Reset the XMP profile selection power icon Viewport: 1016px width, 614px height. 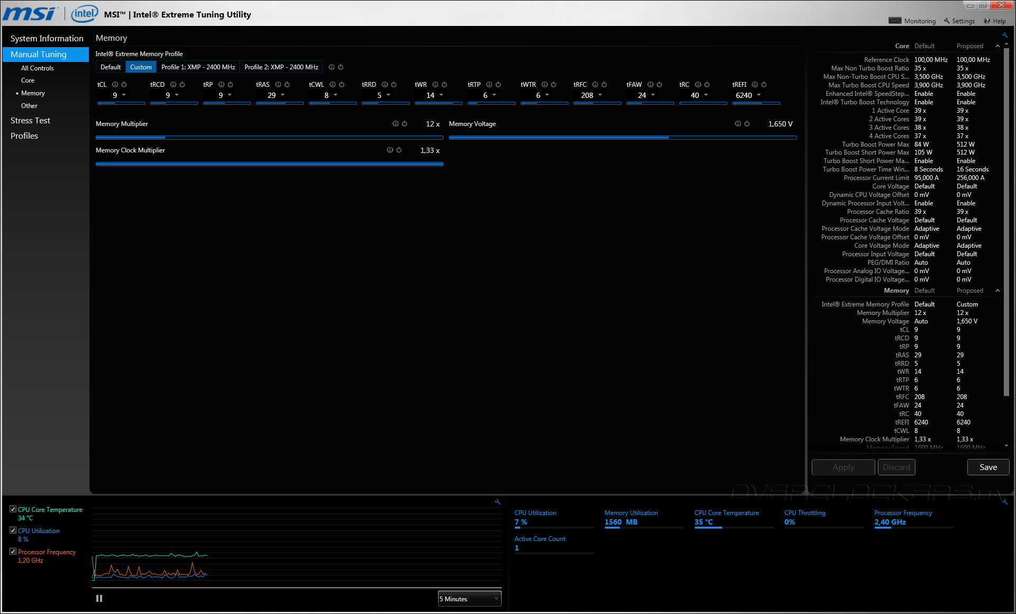(341, 67)
